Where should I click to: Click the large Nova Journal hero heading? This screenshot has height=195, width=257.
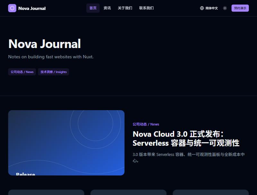click(45, 44)
